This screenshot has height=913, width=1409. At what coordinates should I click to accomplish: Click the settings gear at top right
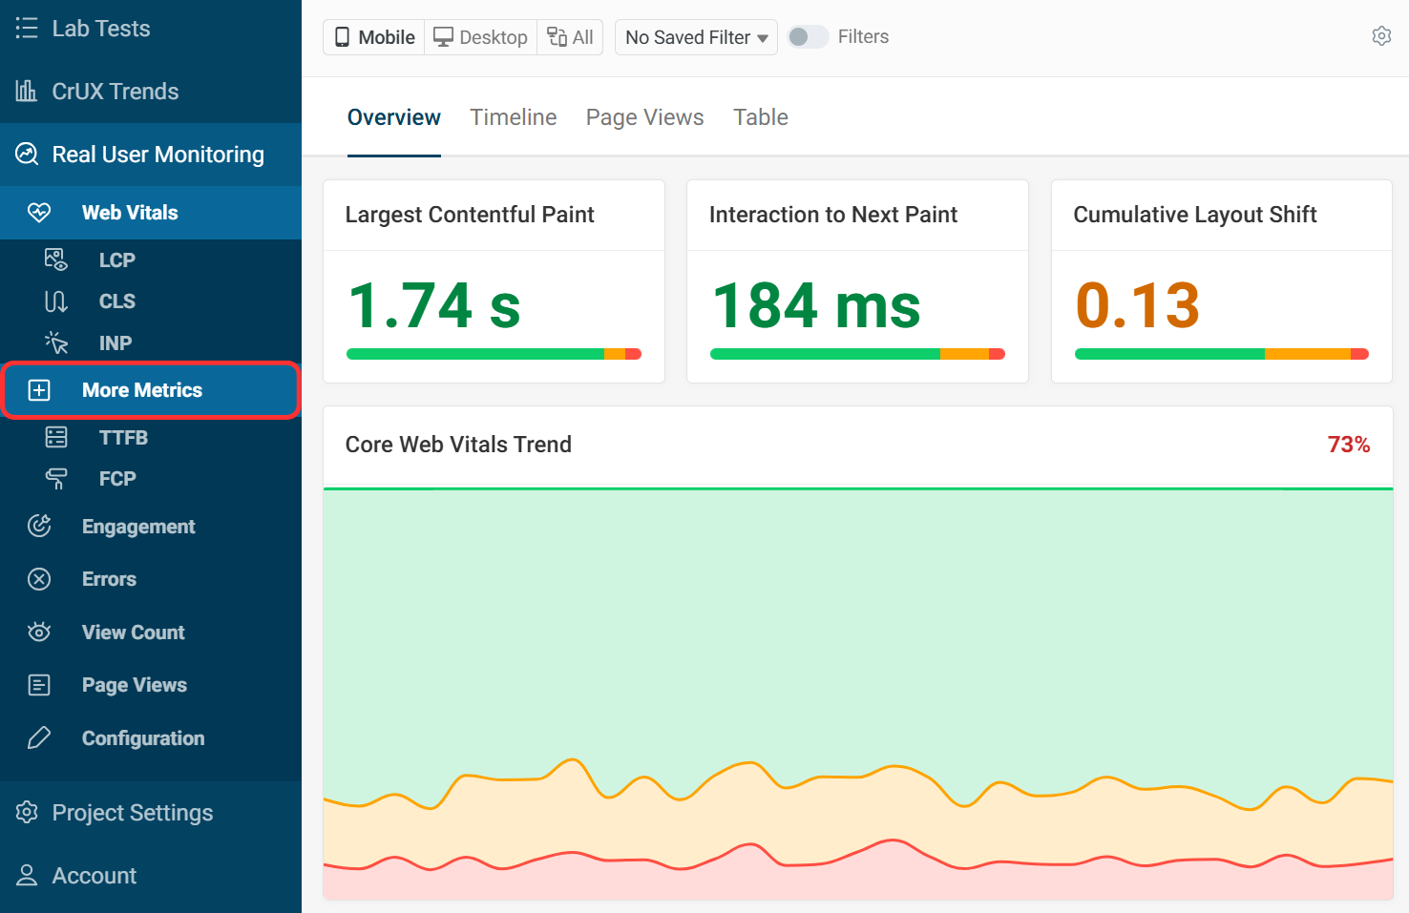(1381, 34)
